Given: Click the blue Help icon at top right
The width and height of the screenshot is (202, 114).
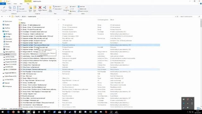Looking at the screenshot, I should click(201, 3).
